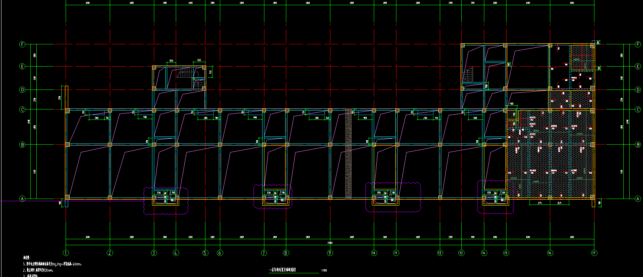Select note line 2 mentioning '120mm'
Image resolution: width=643 pixels, height=277 pixels.
(x=38, y=270)
